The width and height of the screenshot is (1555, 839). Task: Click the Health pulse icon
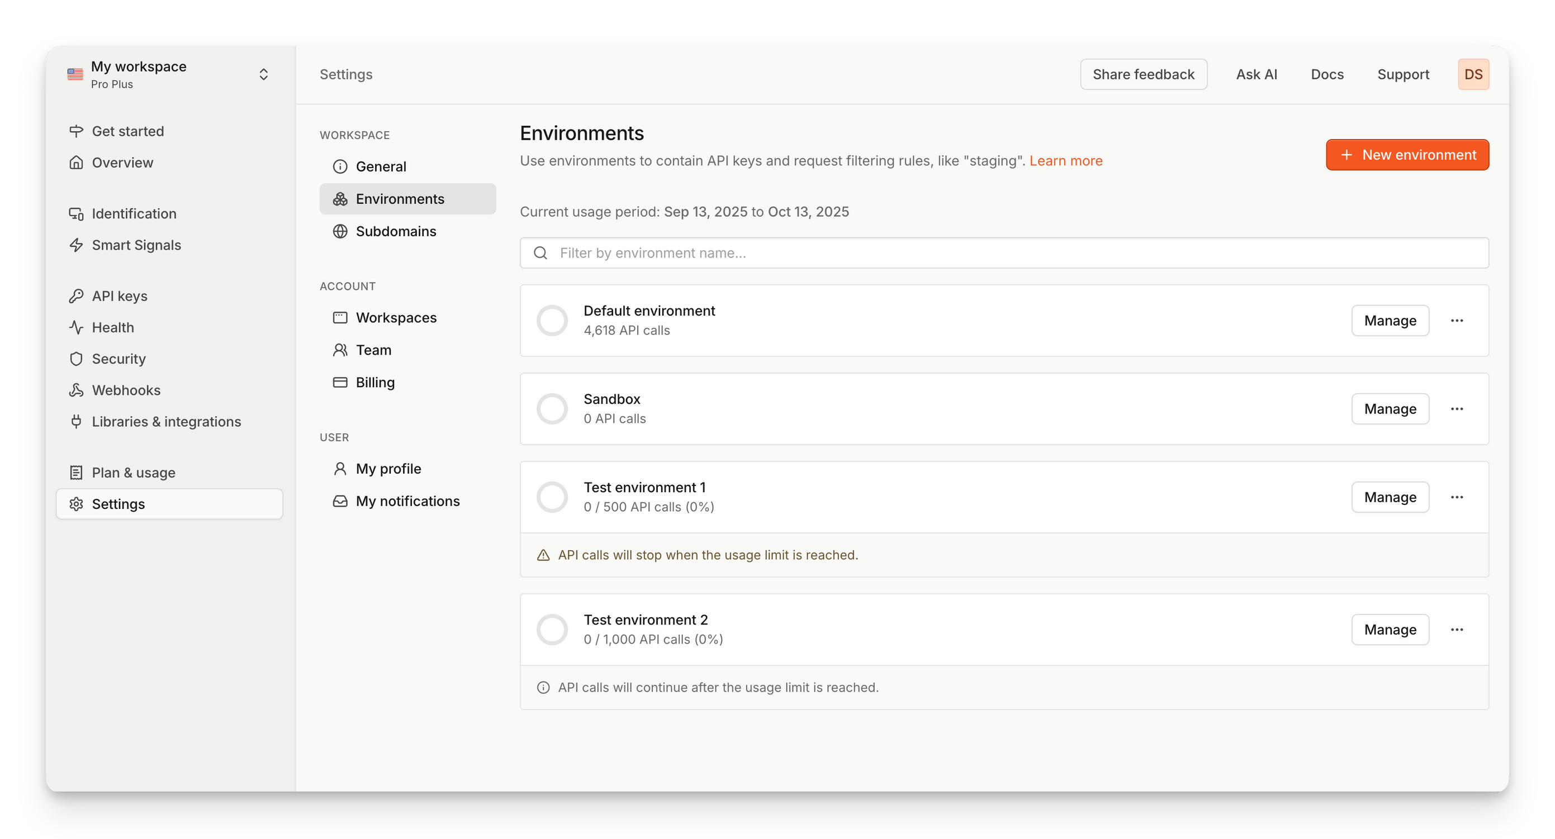coord(76,327)
